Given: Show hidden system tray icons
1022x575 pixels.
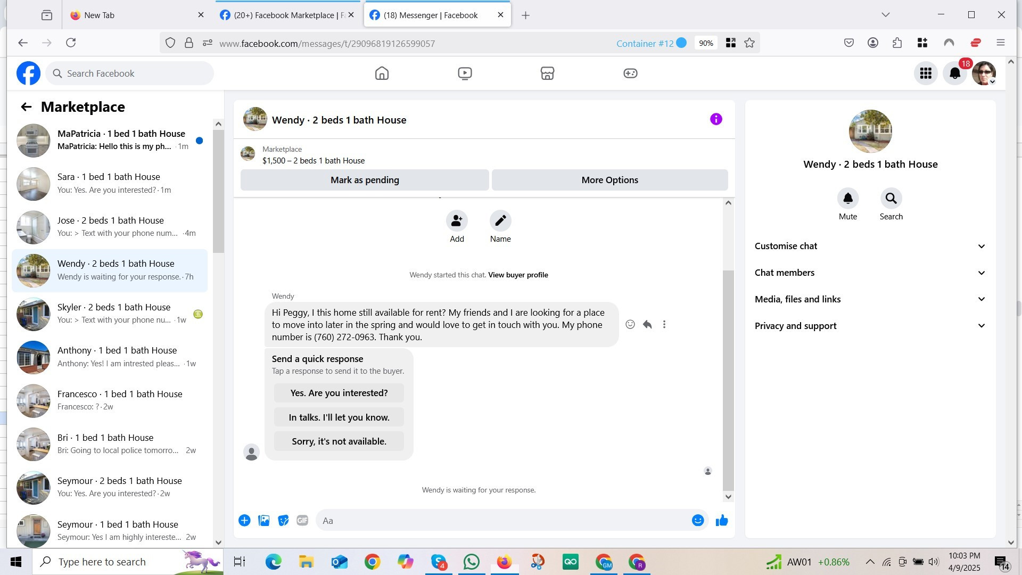Looking at the screenshot, I should tap(870, 562).
